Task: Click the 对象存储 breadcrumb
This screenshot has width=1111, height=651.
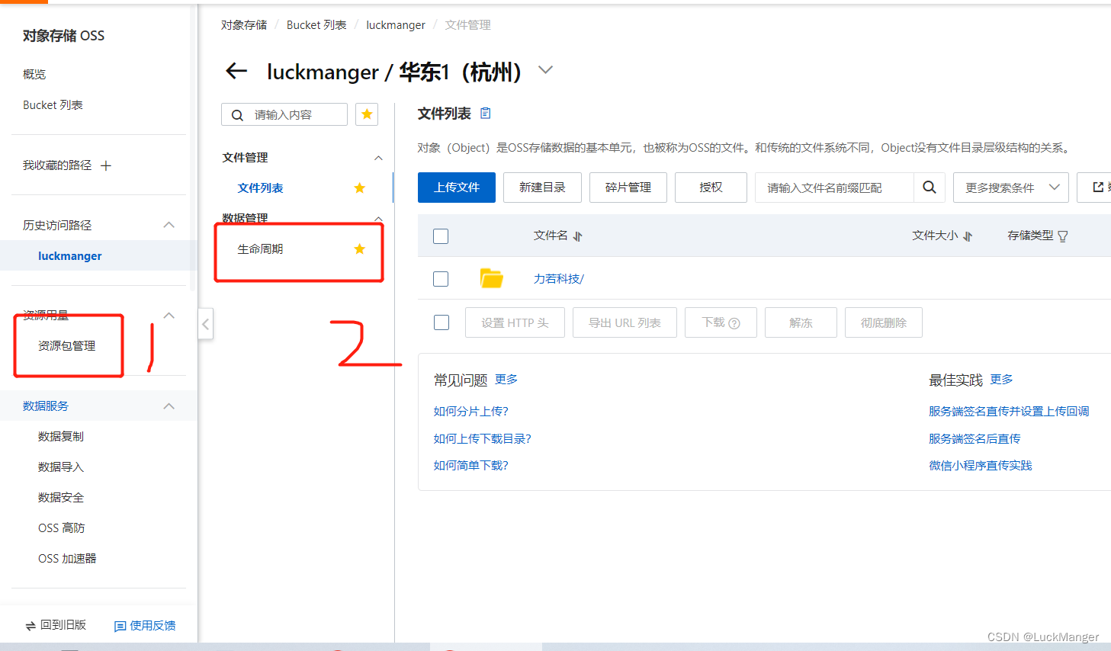Action: 244,25
